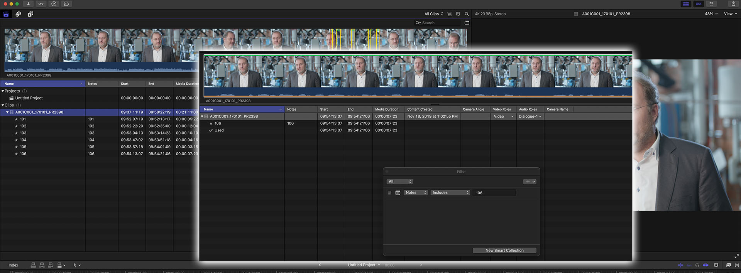The height and width of the screenshot is (273, 741).
Task: Open the Extensions puzzle-piece icon
Action: (x=66, y=4)
